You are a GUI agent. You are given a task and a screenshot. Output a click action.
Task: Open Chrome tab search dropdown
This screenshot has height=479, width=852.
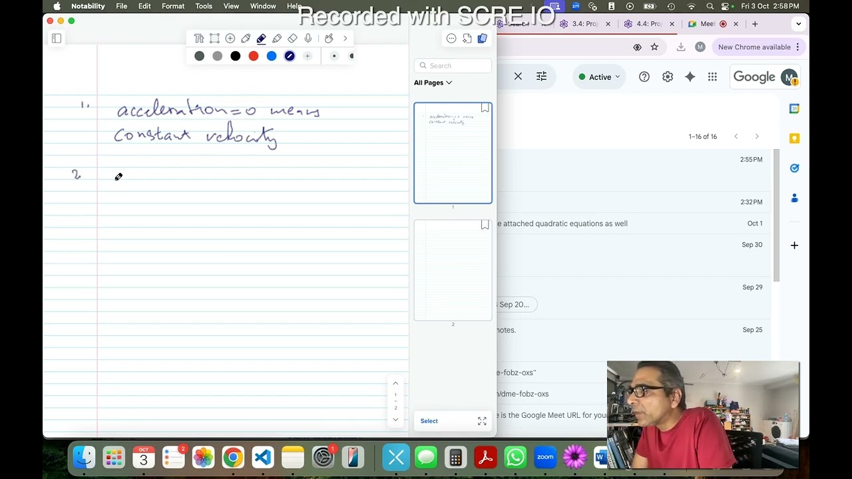tap(799, 24)
